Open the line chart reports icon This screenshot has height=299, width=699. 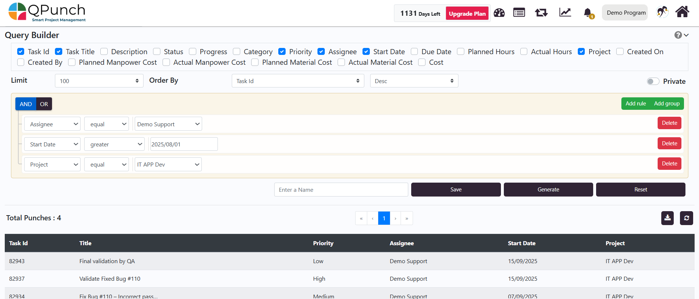coord(565,13)
